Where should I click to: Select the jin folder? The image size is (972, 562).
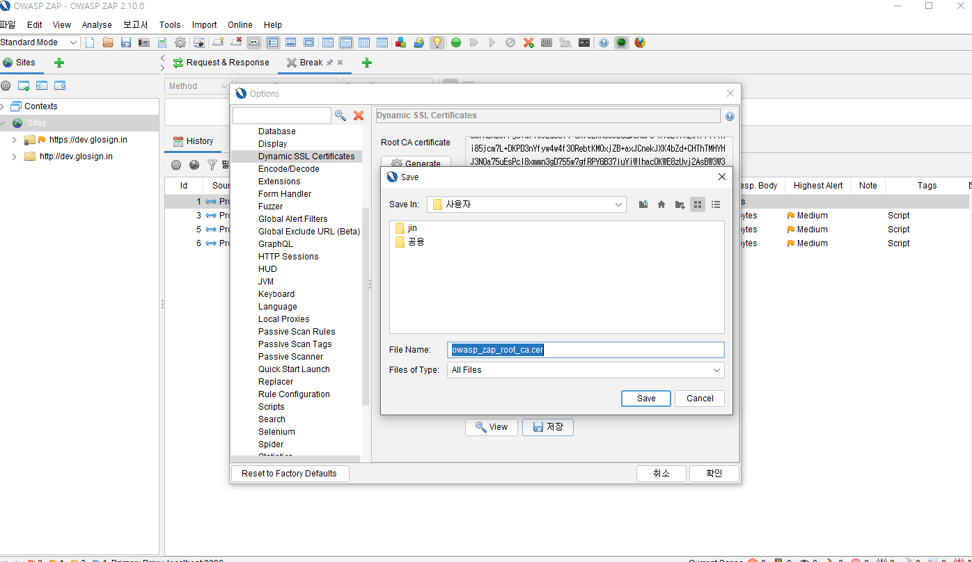[406, 228]
